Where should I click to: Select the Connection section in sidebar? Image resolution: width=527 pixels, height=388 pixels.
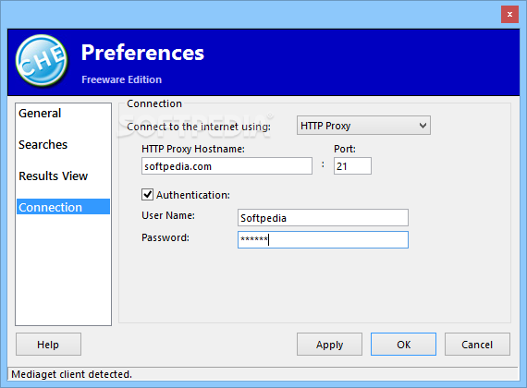click(63, 207)
